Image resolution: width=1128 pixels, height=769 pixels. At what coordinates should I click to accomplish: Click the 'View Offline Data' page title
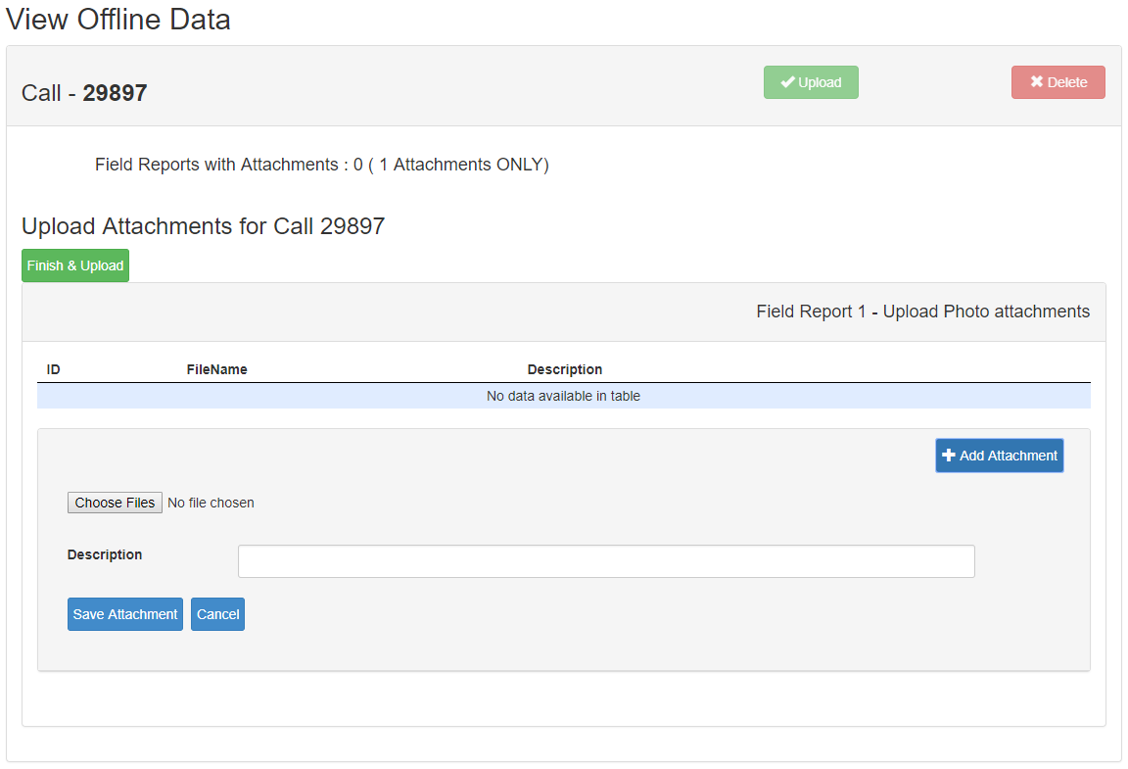118,19
